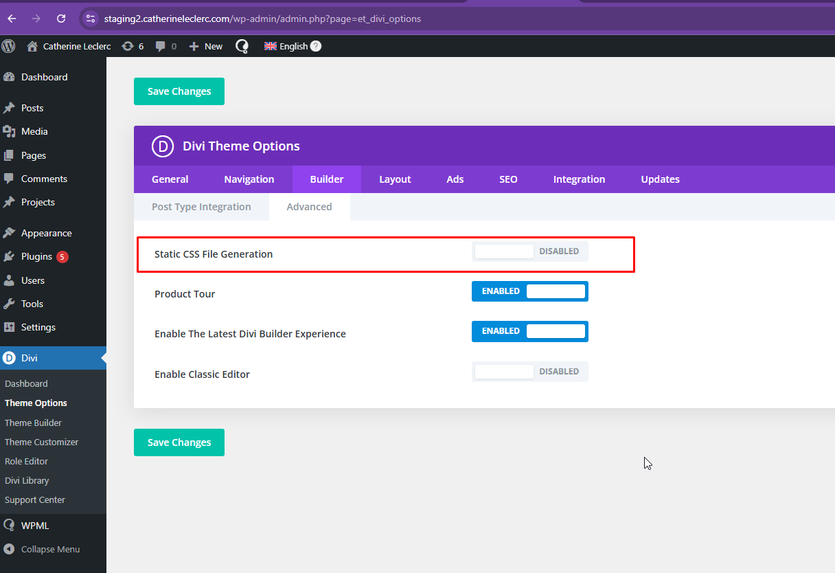Select the Advanced subtab

(x=310, y=207)
